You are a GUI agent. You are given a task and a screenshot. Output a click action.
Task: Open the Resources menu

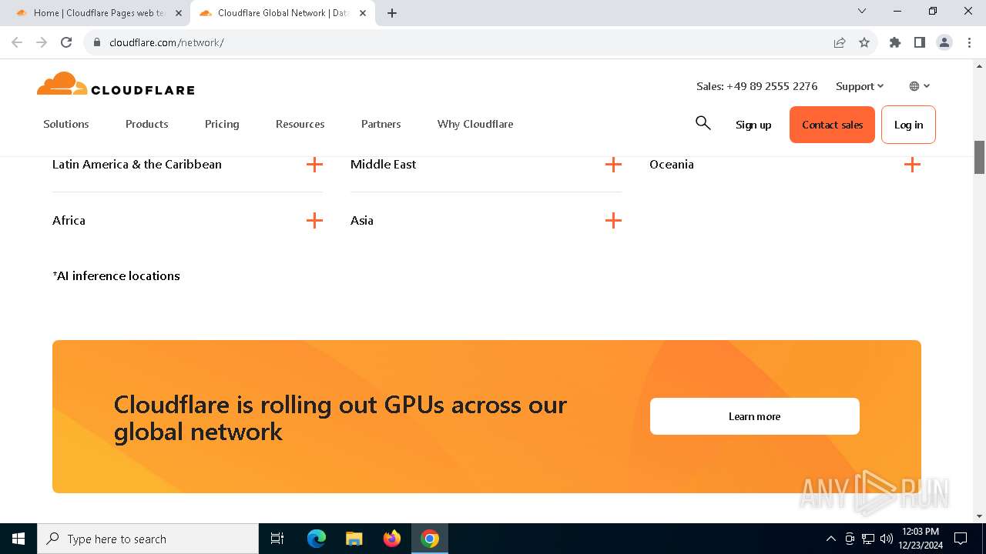click(x=300, y=124)
